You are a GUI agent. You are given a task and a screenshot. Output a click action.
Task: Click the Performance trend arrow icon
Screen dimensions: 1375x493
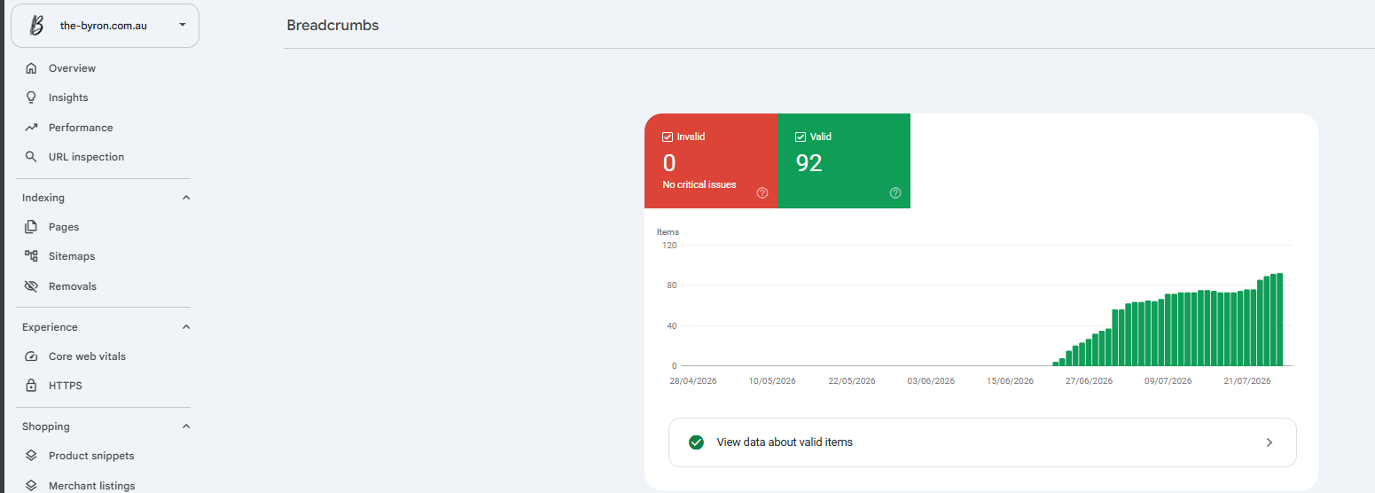(x=31, y=128)
